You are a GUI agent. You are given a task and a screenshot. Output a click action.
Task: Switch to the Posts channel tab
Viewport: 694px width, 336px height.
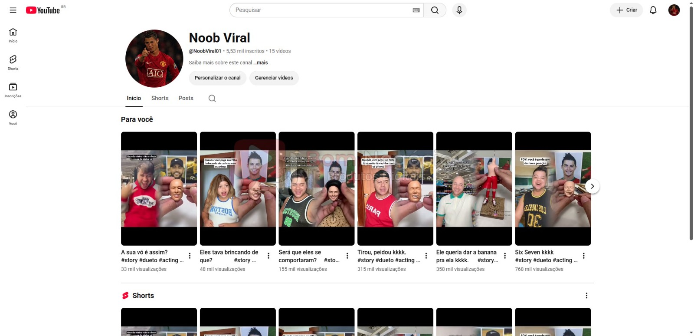[186, 98]
